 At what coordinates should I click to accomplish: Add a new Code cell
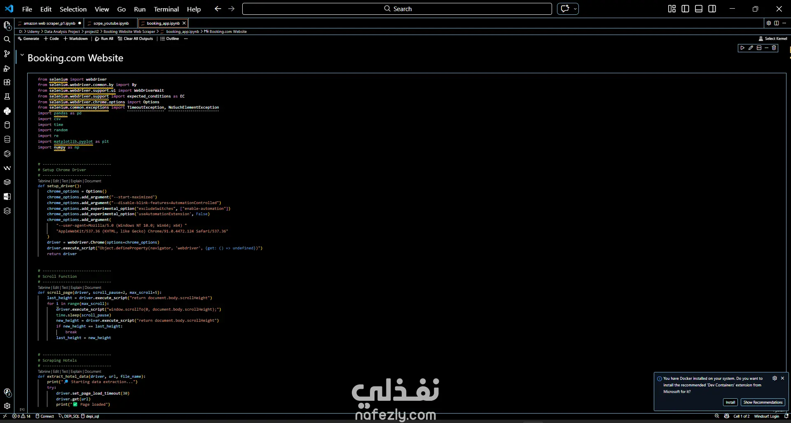51,39
